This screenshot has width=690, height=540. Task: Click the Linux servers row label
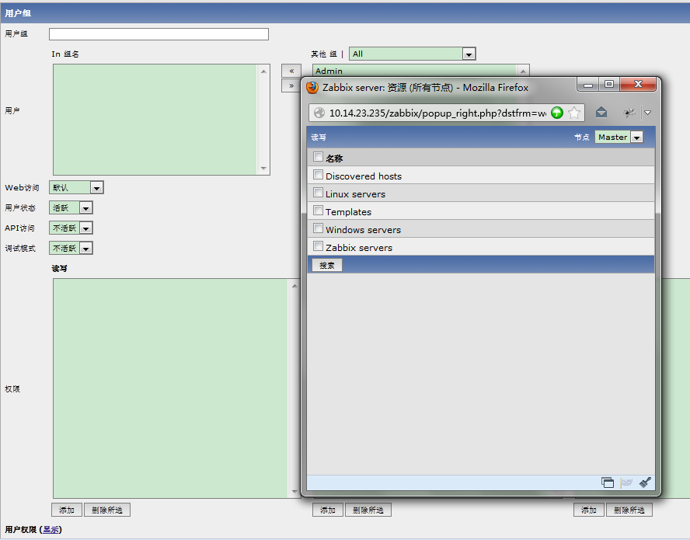tap(356, 194)
